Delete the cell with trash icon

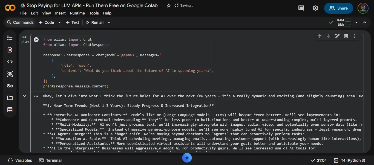click(x=346, y=36)
